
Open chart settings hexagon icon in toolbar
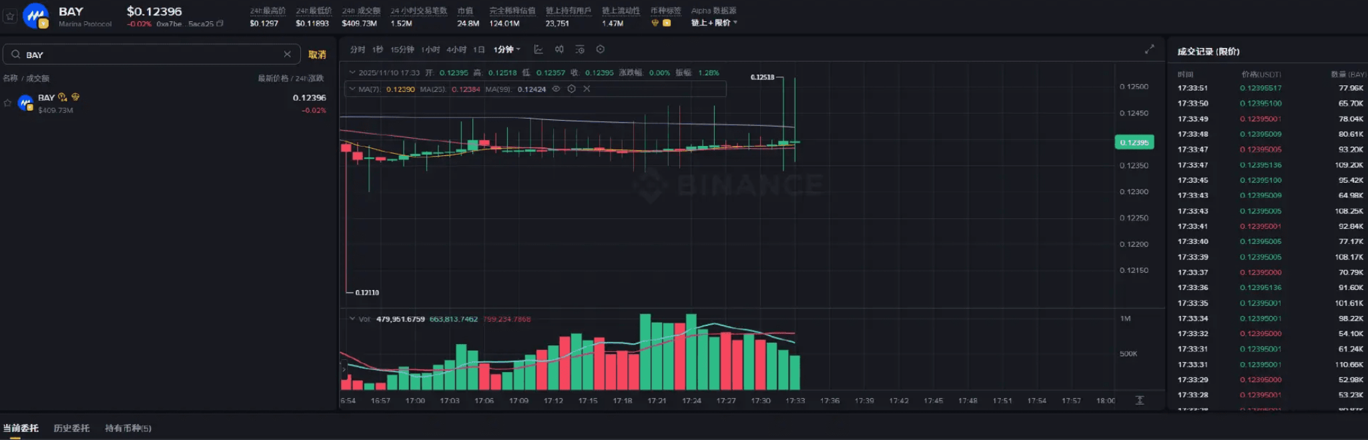(600, 49)
